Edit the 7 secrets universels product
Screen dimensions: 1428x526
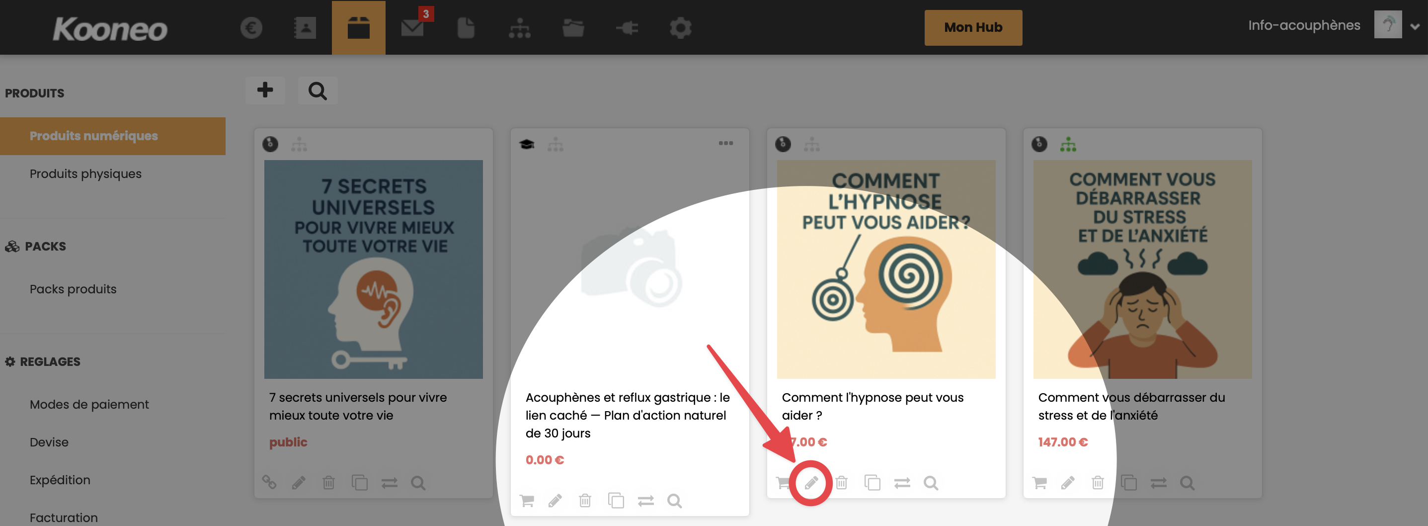tap(298, 483)
